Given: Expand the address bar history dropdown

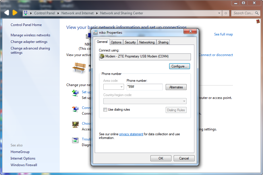Looking at the screenshot, I should tap(219, 13).
